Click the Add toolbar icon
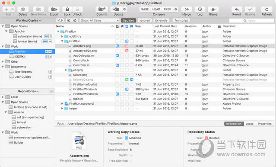 pos(6,10)
